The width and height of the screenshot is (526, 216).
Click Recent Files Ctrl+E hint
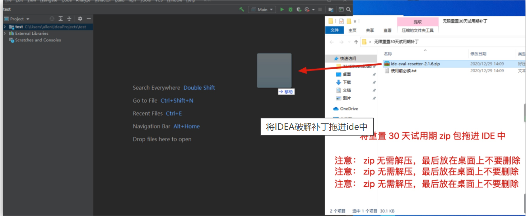point(157,113)
